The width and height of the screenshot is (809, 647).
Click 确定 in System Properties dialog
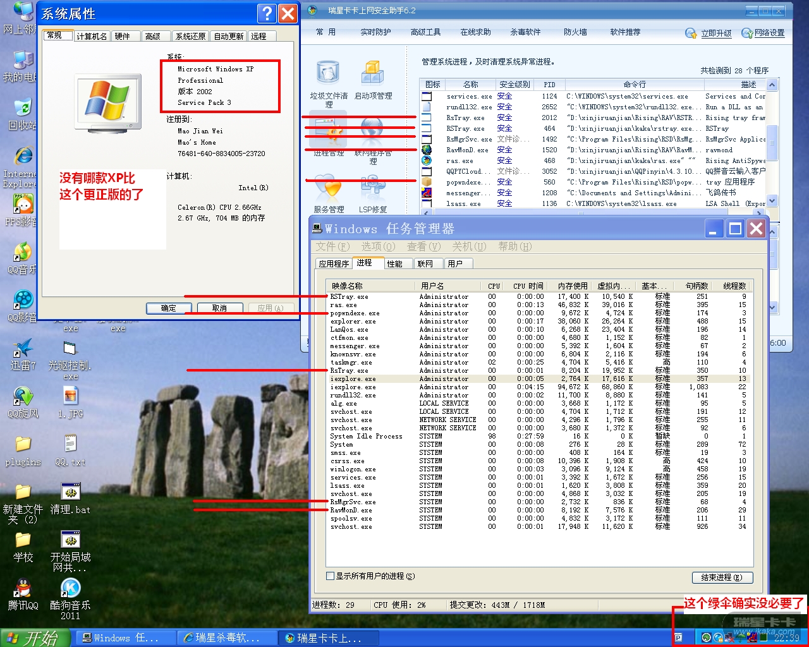[x=169, y=308]
